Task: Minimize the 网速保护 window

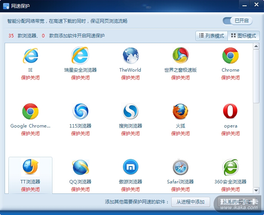Action: (244, 5)
